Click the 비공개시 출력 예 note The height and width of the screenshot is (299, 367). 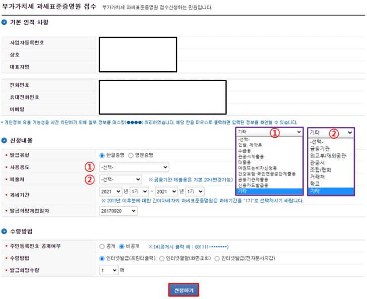189,247
